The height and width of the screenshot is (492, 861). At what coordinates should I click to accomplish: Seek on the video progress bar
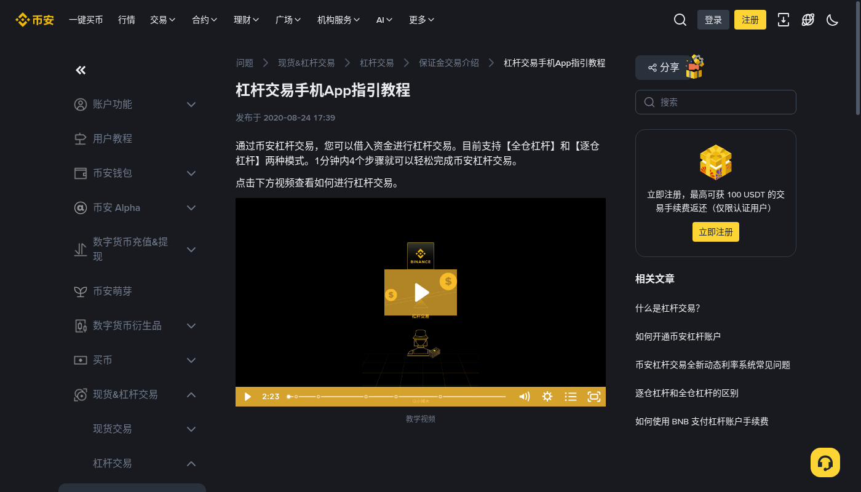[397, 397]
